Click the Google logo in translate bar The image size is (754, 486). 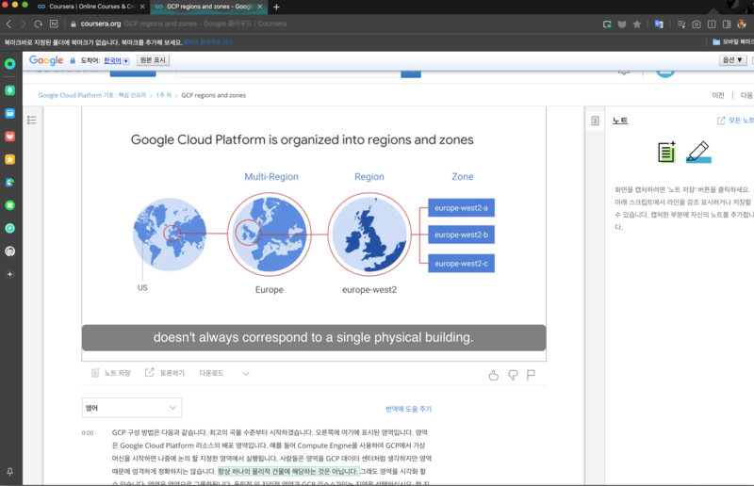(46, 60)
